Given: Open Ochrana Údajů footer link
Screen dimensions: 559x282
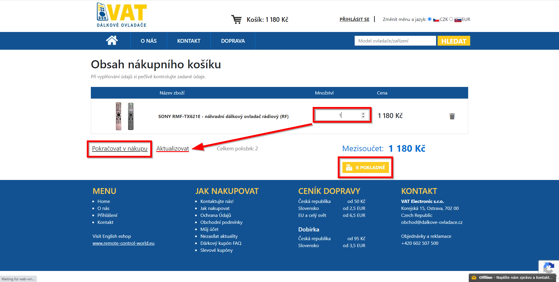Looking at the screenshot, I should [216, 215].
